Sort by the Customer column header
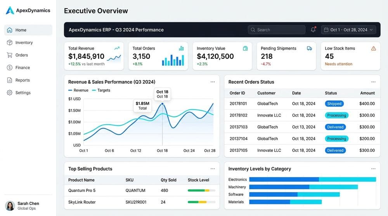The width and height of the screenshot is (388, 216). click(266, 93)
